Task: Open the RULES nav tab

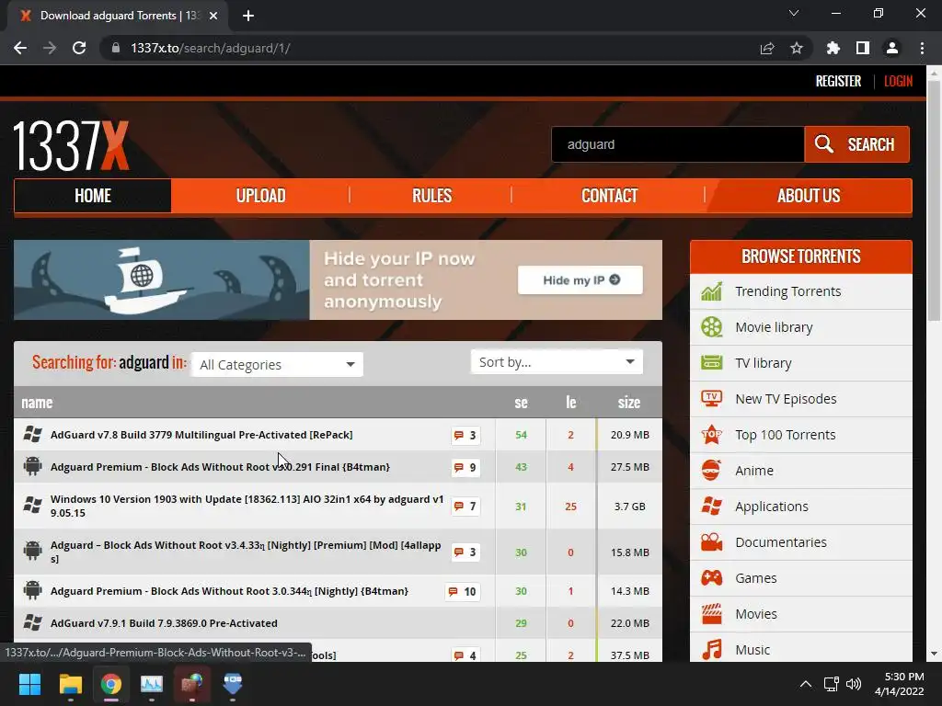Action: pos(431,196)
